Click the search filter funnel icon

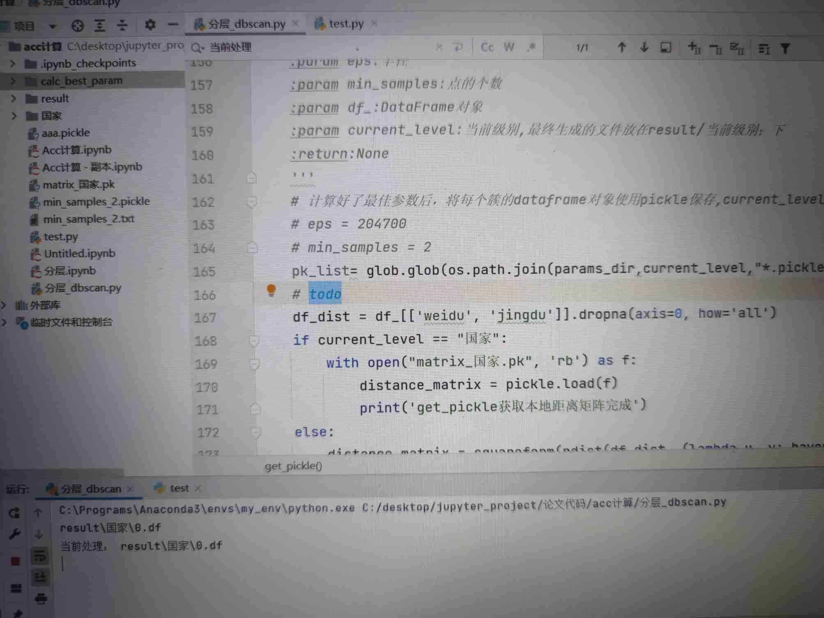click(x=785, y=49)
